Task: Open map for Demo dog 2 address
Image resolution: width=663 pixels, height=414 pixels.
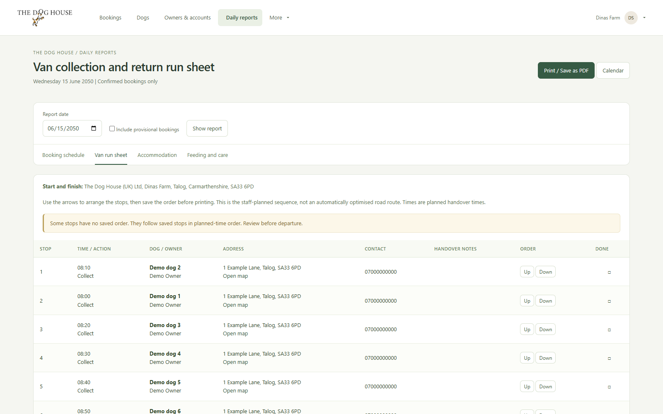Action: point(235,276)
